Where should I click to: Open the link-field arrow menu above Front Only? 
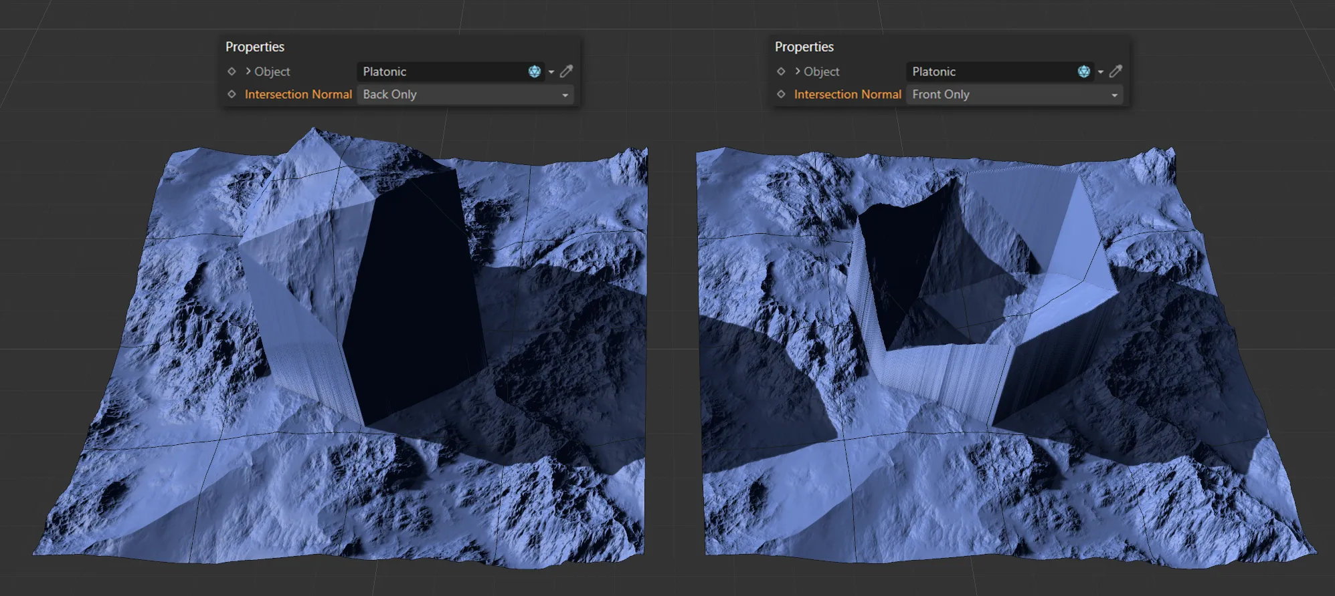coord(1101,71)
